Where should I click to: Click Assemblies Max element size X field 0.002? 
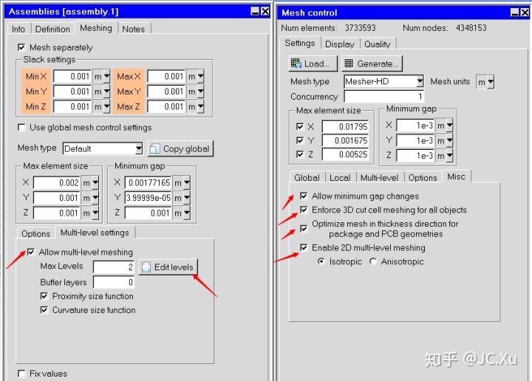(57, 182)
